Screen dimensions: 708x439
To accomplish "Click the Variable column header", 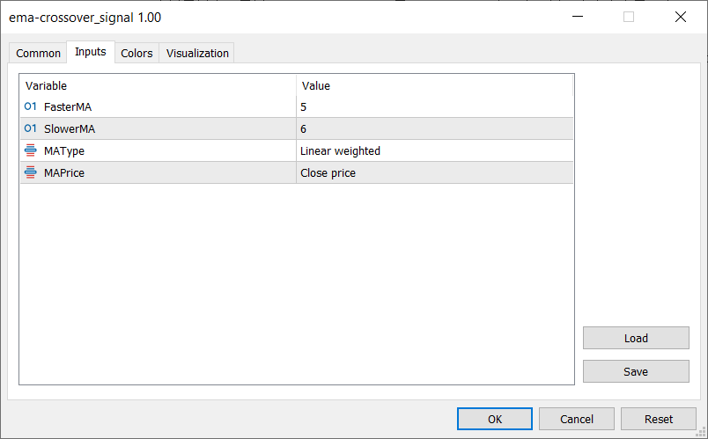I will (x=158, y=85).
